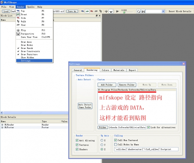Image resolution: width=194 pixels, height=163 pixels.
Task: Activate the Walk view toolbar icon
Action: tap(101, 11)
